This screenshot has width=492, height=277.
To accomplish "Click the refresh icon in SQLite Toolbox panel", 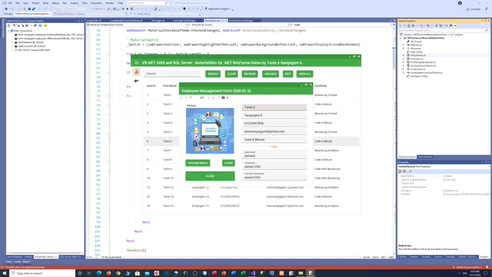I will click(9, 25).
